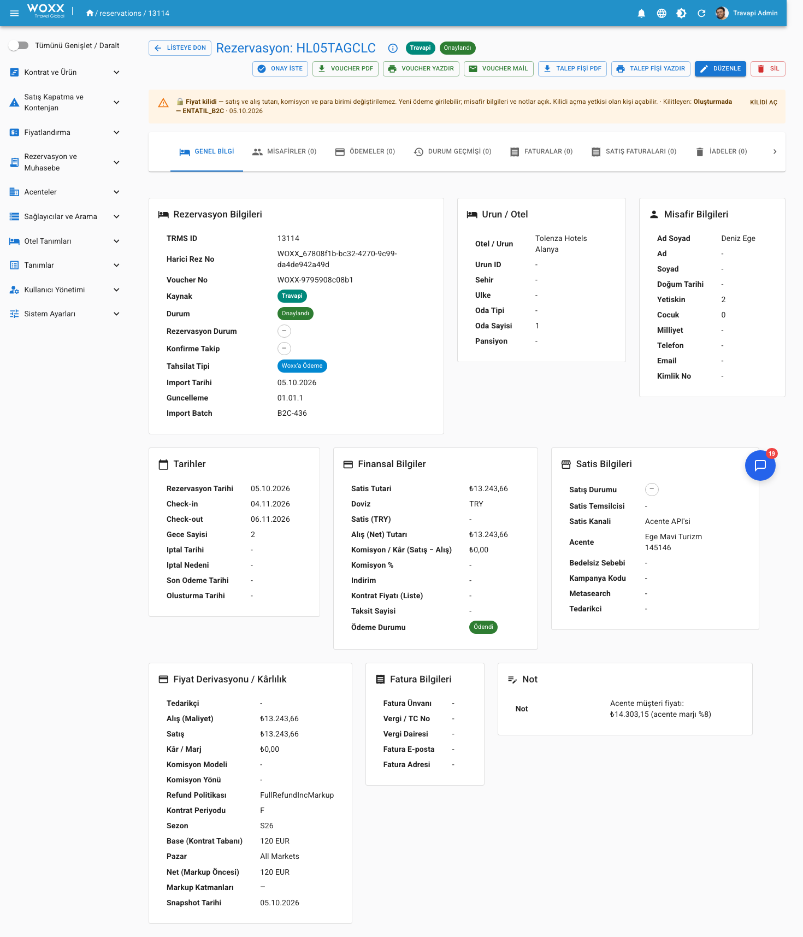Expand Sağlayıcılar ve Arama menu
Image resolution: width=803 pixels, height=937 pixels.
(64, 216)
